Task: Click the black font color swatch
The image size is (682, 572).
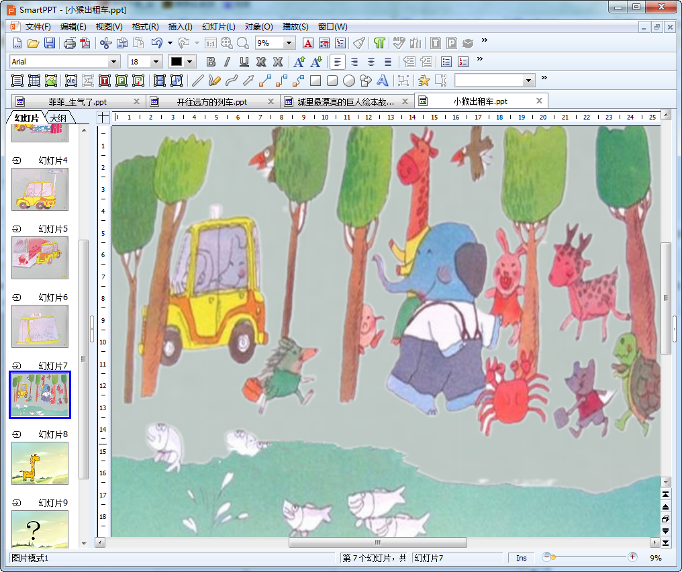Action: pos(176,62)
